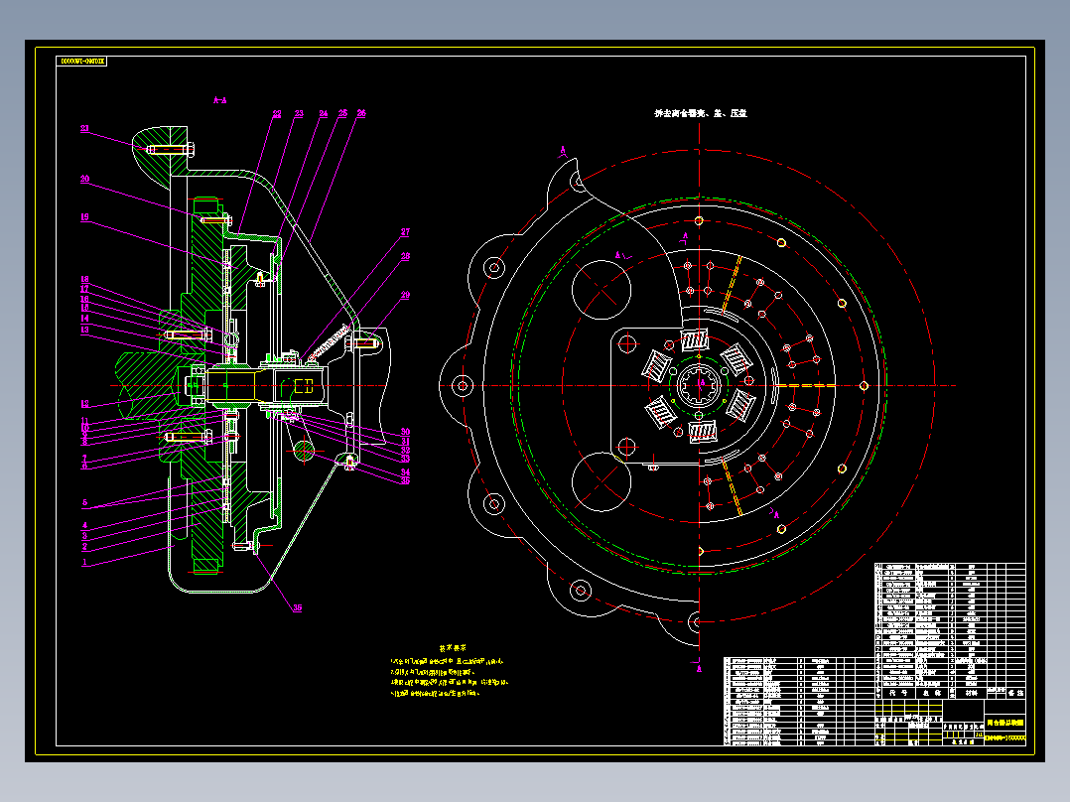1070x802 pixels.
Task: Click part callout number 29
Action: [405, 295]
